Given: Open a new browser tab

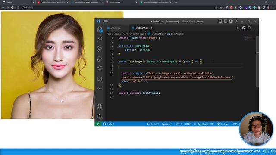Looking at the screenshot, I should click(176, 3).
